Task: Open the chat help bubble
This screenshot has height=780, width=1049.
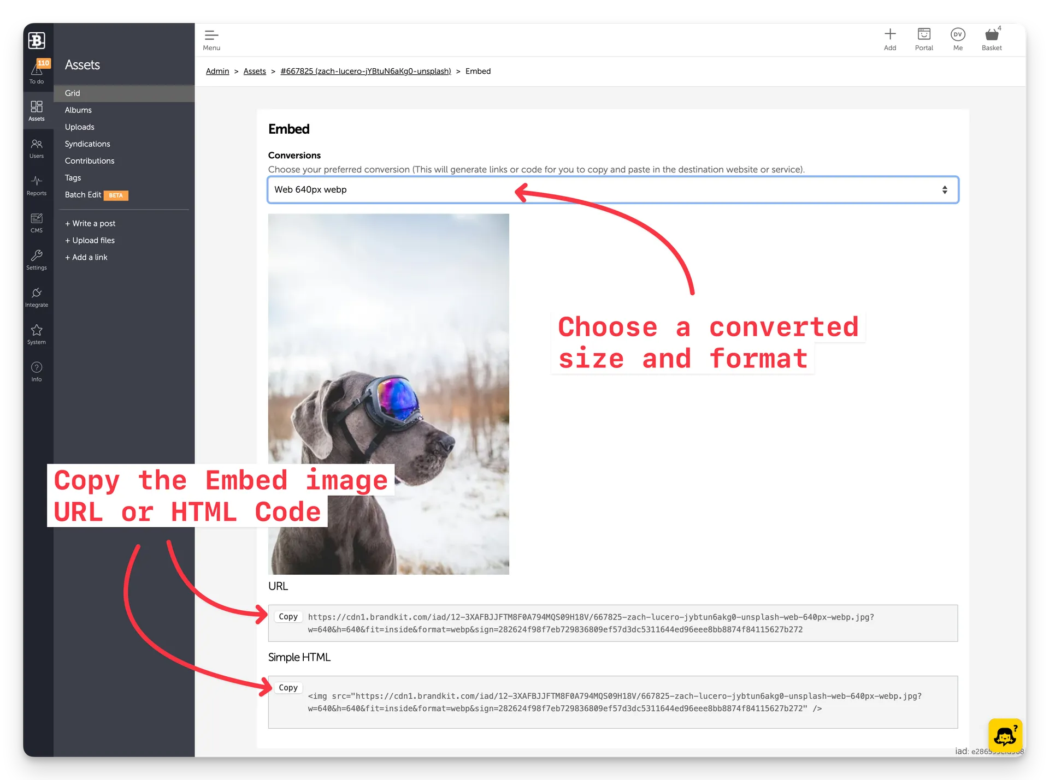Action: (x=1006, y=735)
